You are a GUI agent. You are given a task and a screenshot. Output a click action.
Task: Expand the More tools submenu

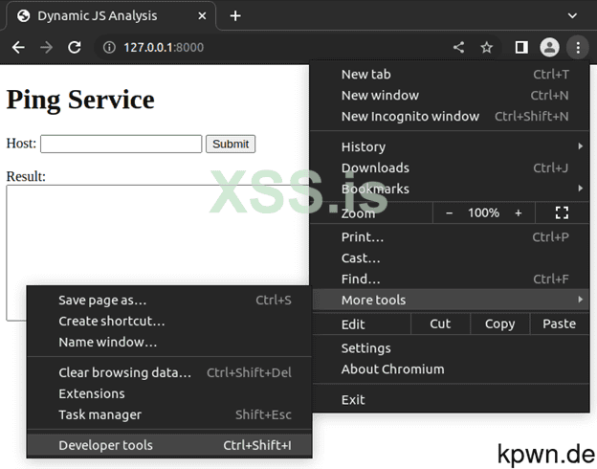pos(450,300)
